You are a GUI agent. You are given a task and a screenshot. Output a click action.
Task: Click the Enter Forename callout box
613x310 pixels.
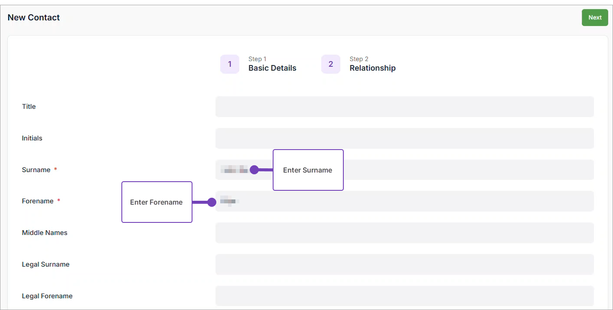click(x=157, y=202)
